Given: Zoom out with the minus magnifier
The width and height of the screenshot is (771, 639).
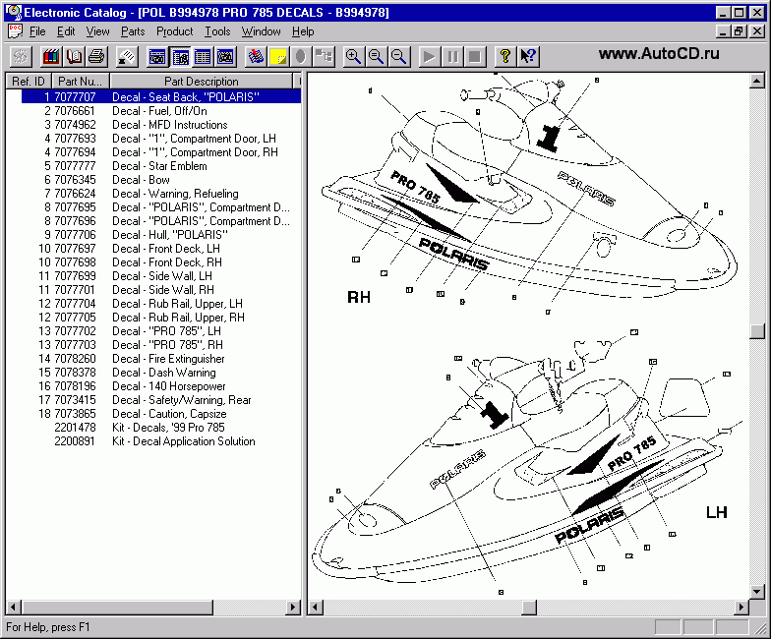Looking at the screenshot, I should pyautogui.click(x=399, y=57).
